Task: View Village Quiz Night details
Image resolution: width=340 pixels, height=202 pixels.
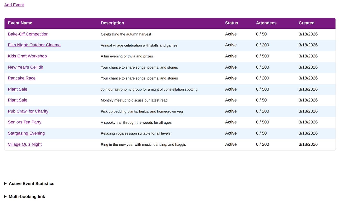Action: tap(25, 144)
